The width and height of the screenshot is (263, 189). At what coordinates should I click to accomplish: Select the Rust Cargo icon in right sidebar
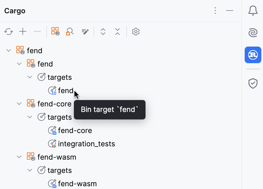coord(253,55)
